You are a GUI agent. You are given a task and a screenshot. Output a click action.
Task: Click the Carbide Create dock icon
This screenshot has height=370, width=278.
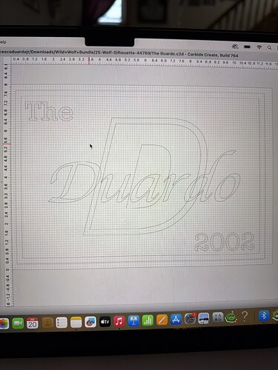click(231, 317)
